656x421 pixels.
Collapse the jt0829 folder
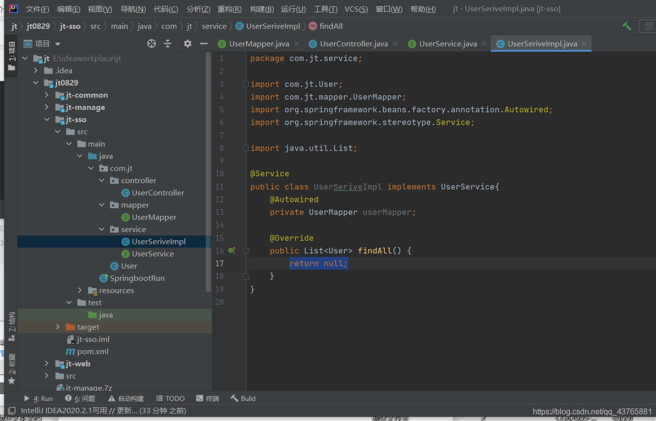[36, 83]
